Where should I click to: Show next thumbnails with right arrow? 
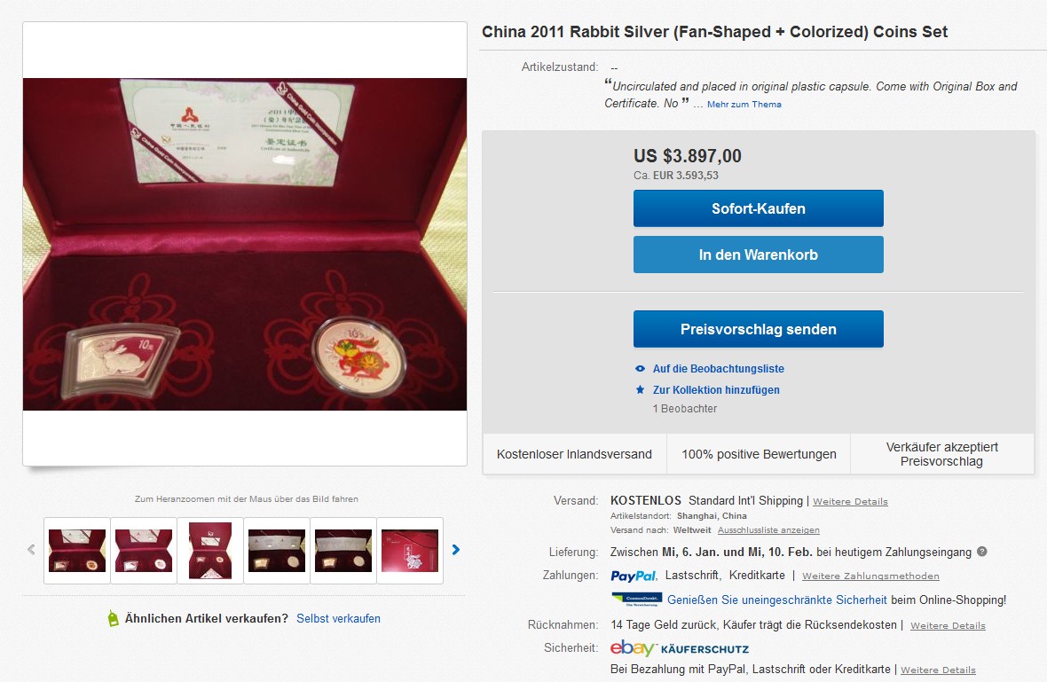[456, 550]
